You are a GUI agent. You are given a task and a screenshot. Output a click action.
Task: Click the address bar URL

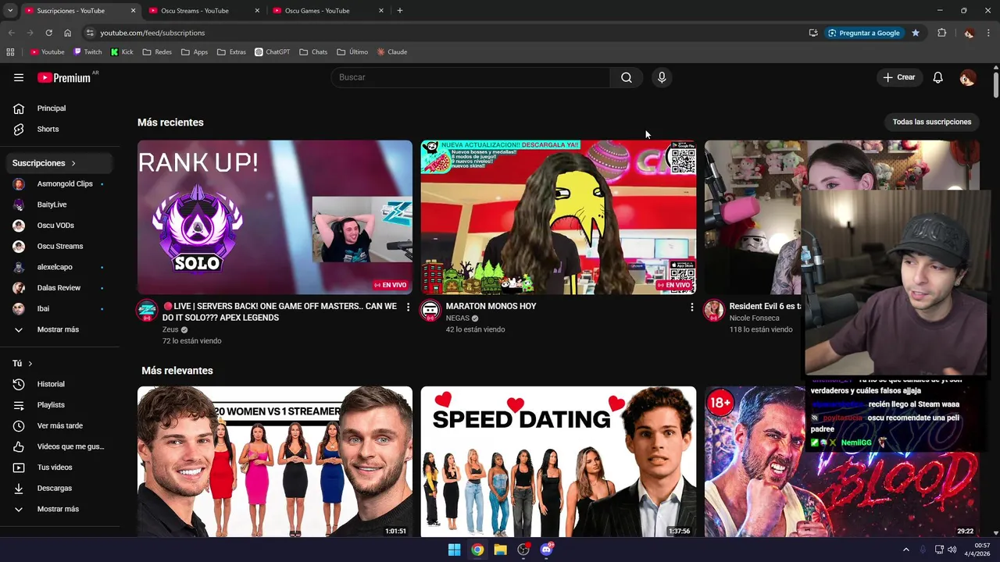click(x=152, y=33)
